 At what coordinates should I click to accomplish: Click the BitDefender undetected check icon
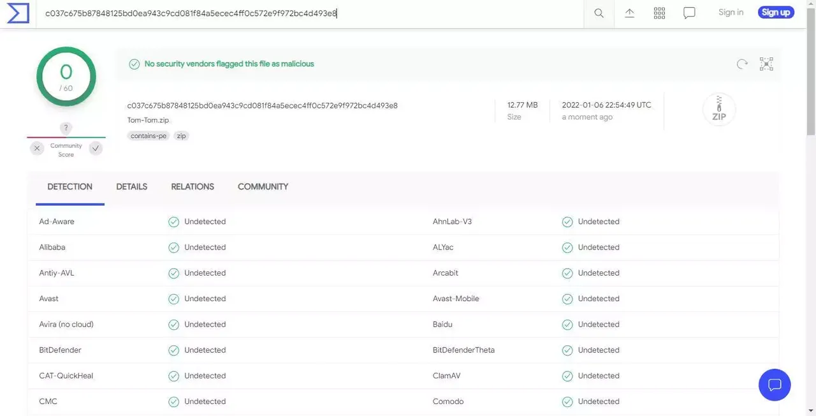coord(173,350)
